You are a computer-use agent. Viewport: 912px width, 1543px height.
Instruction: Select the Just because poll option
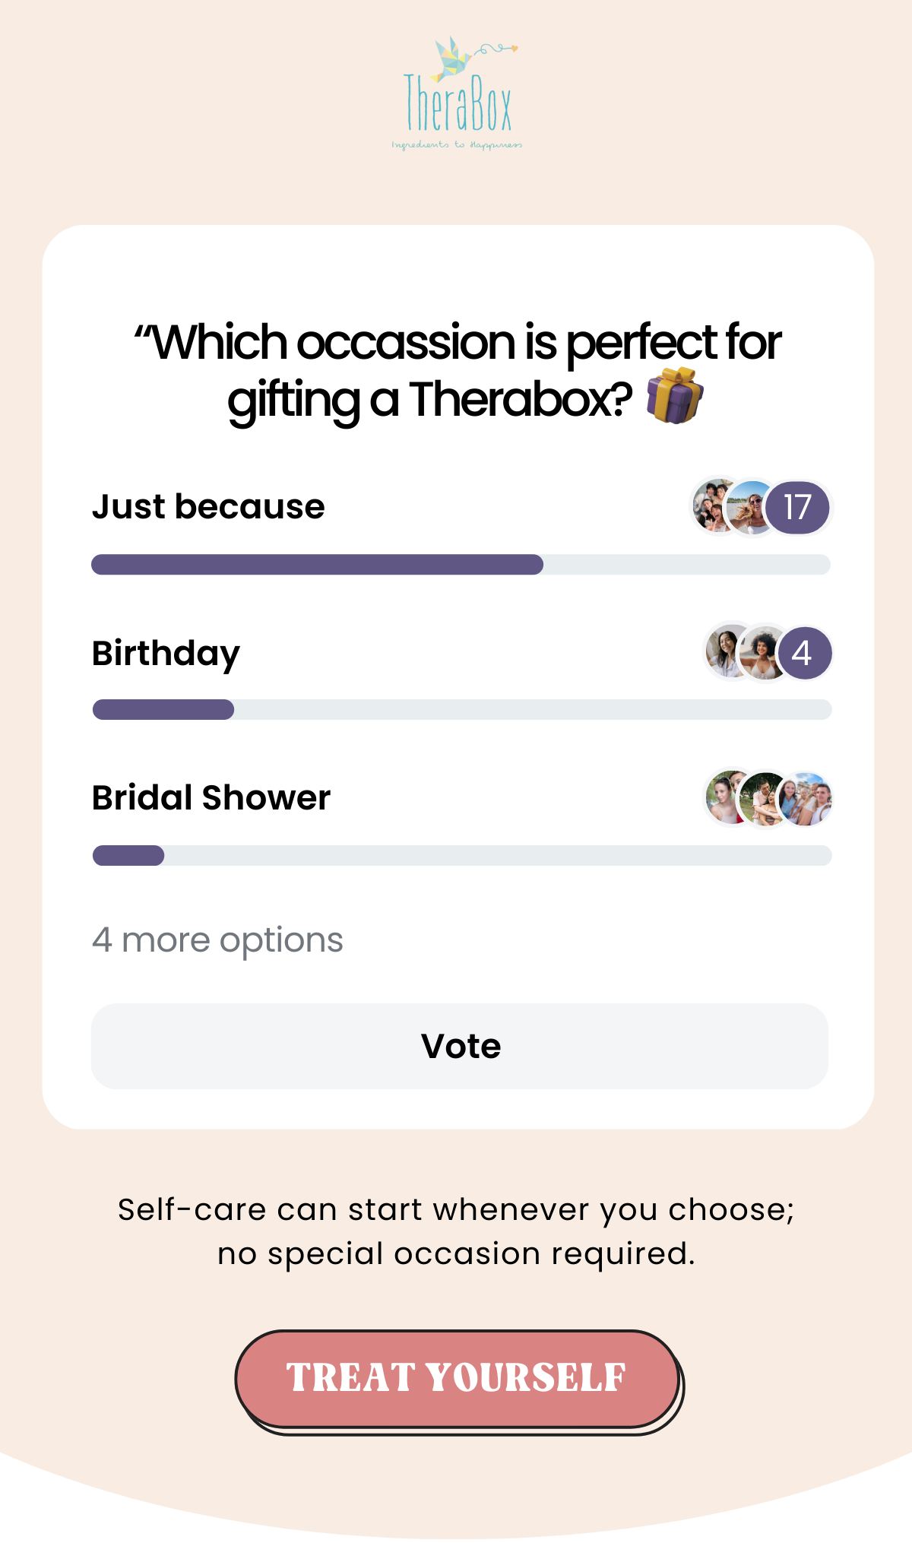pyautogui.click(x=208, y=507)
